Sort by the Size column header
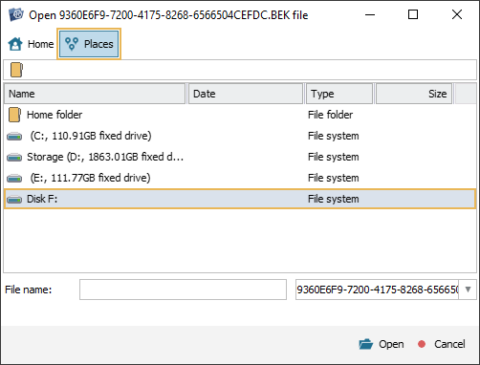 tap(414, 94)
